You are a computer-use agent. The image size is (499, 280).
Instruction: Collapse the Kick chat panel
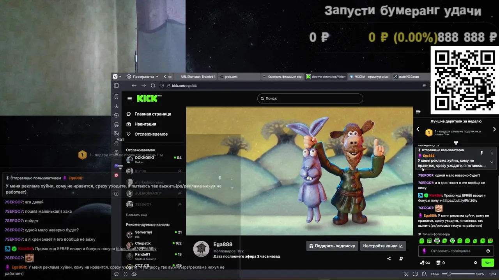click(x=418, y=112)
